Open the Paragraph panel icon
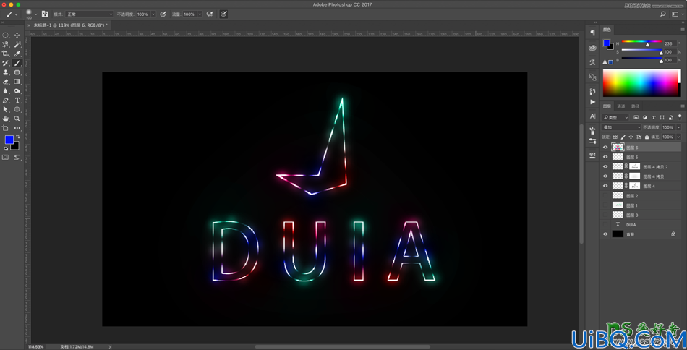687x350 pixels. point(593,33)
